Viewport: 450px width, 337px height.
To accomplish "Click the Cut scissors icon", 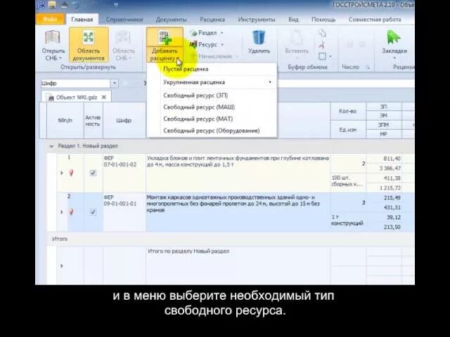I will pos(322,45).
